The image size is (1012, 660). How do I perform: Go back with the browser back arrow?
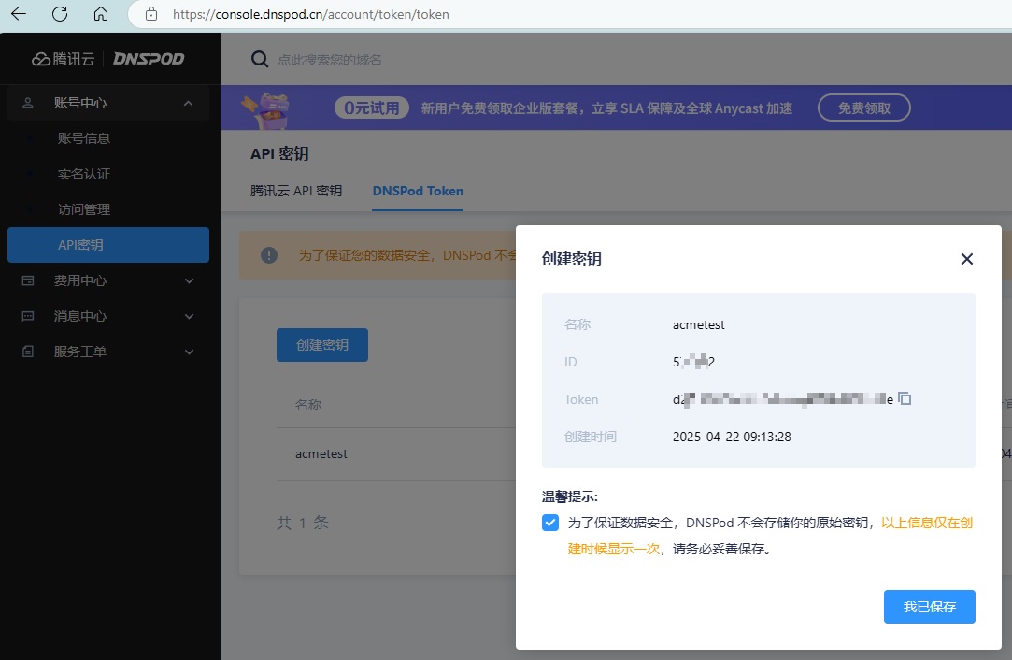[x=19, y=14]
